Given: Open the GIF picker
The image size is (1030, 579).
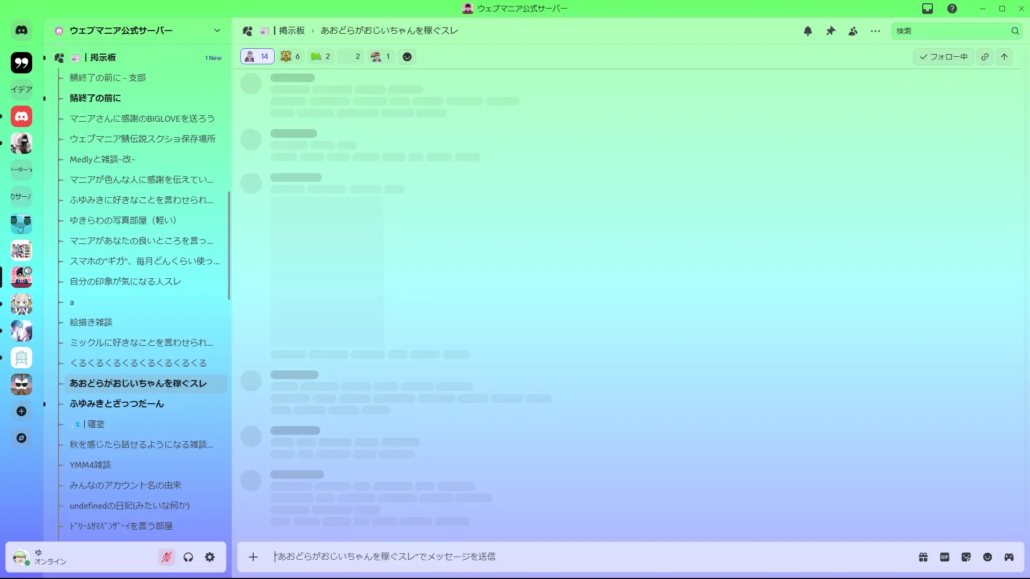Looking at the screenshot, I should tap(945, 557).
